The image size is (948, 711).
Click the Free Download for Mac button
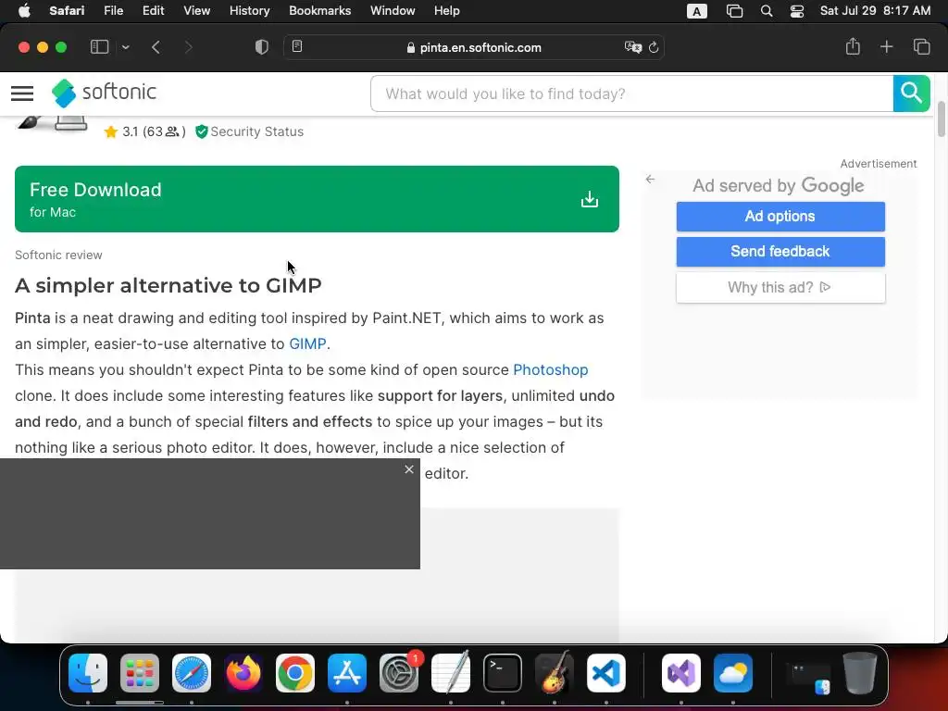click(x=317, y=199)
